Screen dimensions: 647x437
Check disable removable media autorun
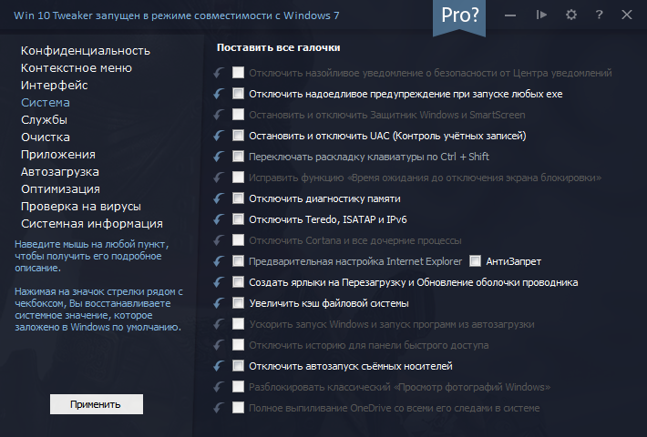pyautogui.click(x=238, y=366)
